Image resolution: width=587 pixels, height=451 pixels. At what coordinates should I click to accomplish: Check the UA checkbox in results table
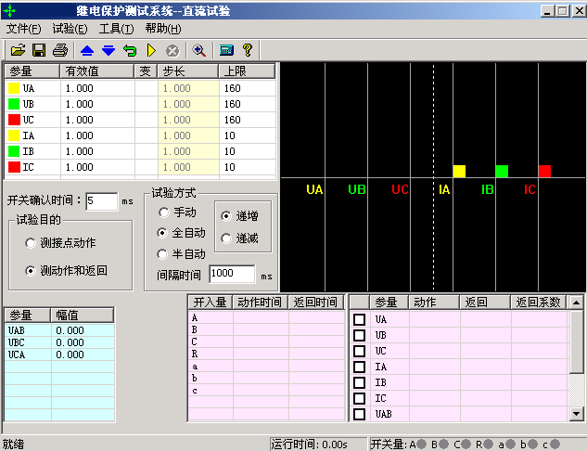point(359,320)
